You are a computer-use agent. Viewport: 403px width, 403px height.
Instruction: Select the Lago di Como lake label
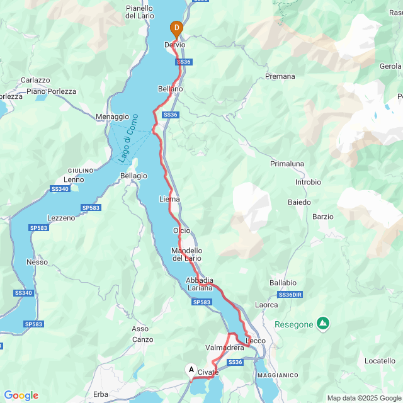pos(128,139)
